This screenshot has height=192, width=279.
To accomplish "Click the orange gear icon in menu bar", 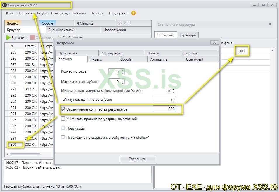I will (134, 13).
